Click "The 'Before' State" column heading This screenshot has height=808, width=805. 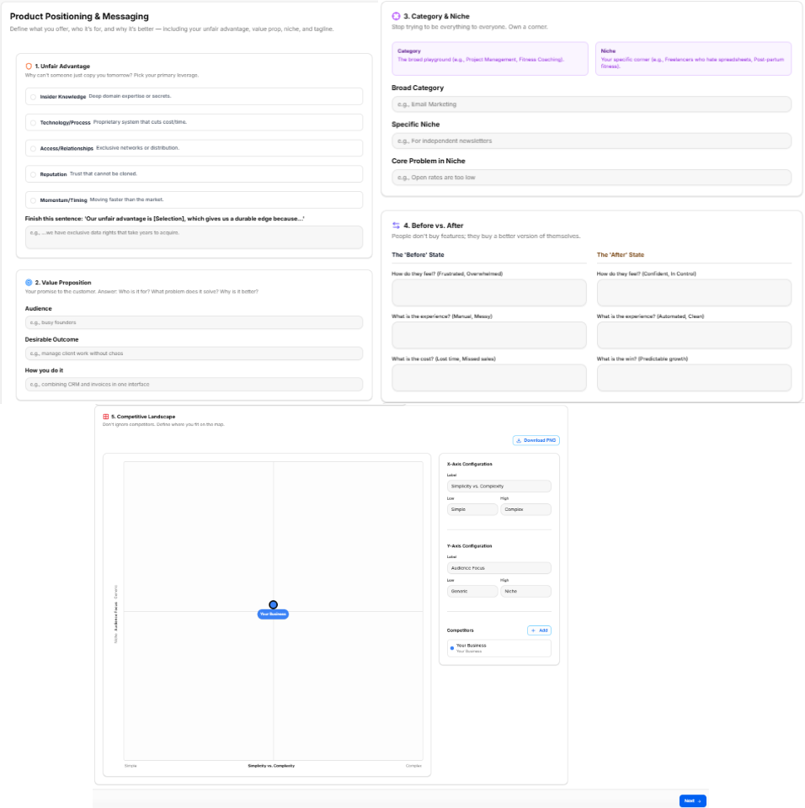tap(418, 255)
